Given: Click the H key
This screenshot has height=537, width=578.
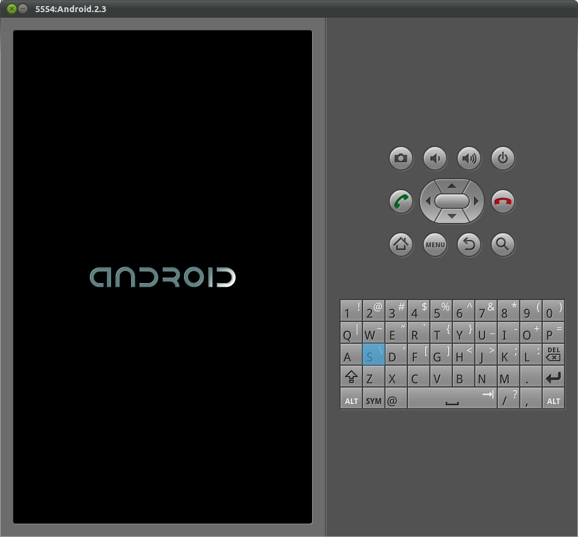Looking at the screenshot, I should (463, 354).
